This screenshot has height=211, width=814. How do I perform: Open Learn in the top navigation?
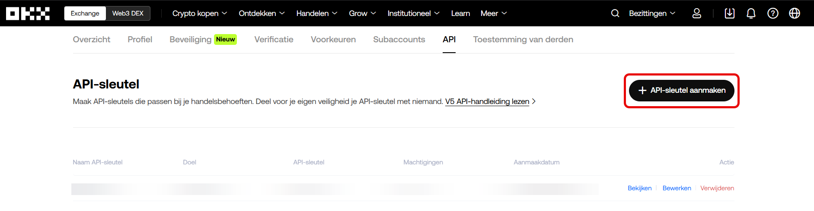tap(460, 13)
